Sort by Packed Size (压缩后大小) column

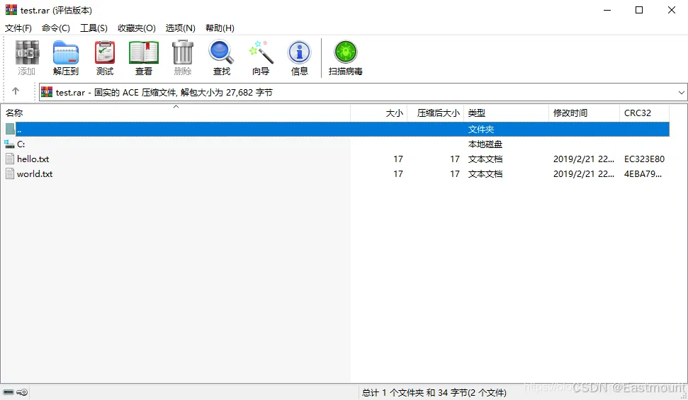[x=435, y=113]
